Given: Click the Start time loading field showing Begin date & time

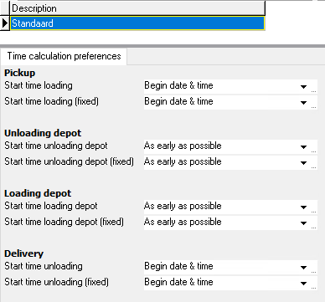Looking at the screenshot, I should pyautogui.click(x=220, y=86).
